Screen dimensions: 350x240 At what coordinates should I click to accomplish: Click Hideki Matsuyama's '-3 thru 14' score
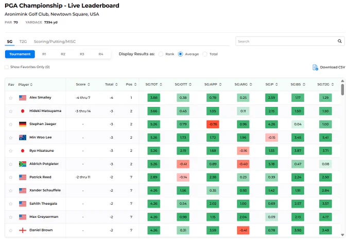pos(83,111)
